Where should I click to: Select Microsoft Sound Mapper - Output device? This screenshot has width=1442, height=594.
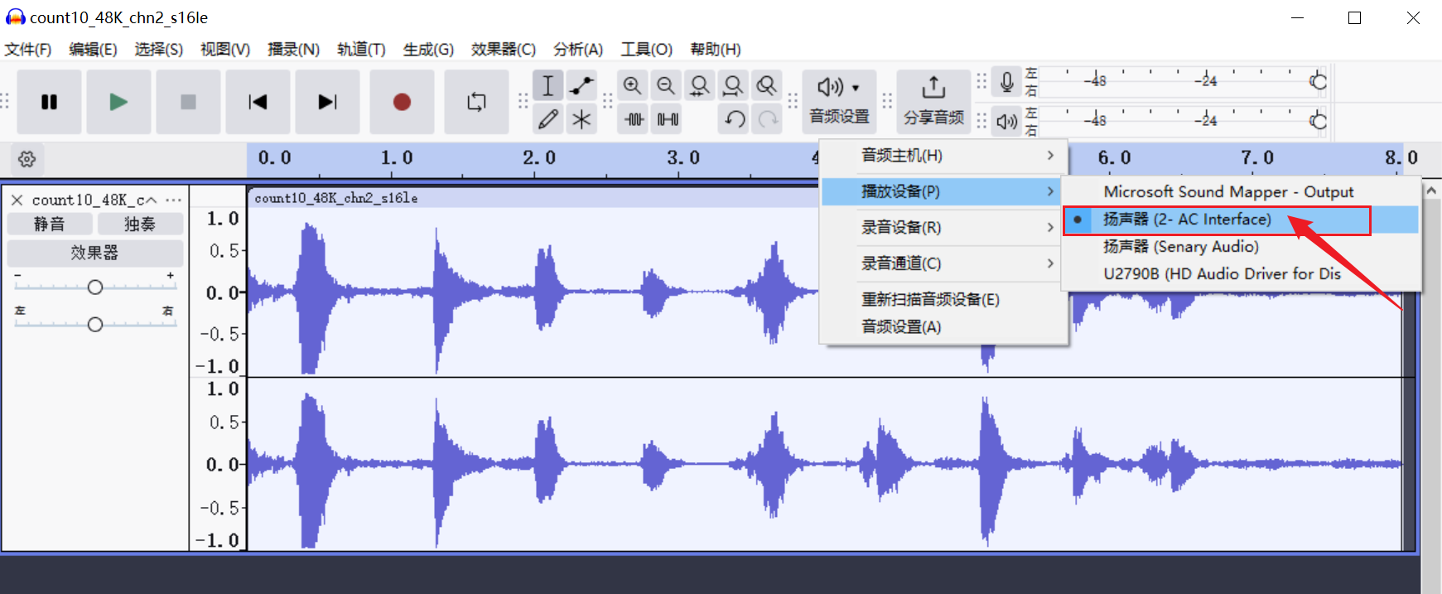(x=1242, y=191)
